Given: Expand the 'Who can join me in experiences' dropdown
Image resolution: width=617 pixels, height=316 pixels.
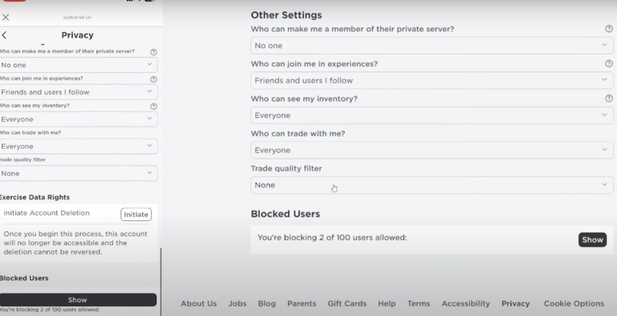Looking at the screenshot, I should (x=432, y=80).
